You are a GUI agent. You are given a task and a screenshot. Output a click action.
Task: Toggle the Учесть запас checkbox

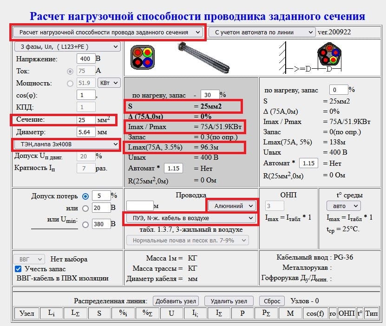pyautogui.click(x=18, y=269)
